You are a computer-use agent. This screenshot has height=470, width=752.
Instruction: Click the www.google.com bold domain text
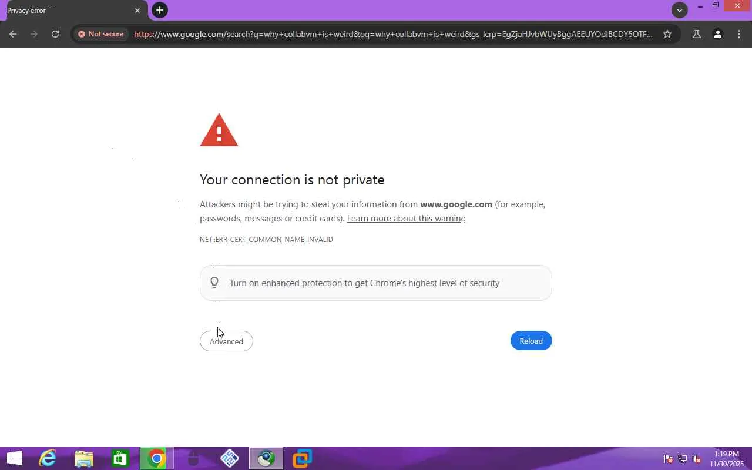(456, 204)
